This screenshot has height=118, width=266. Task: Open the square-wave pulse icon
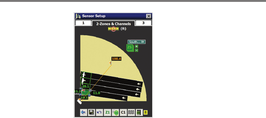tap(131, 112)
